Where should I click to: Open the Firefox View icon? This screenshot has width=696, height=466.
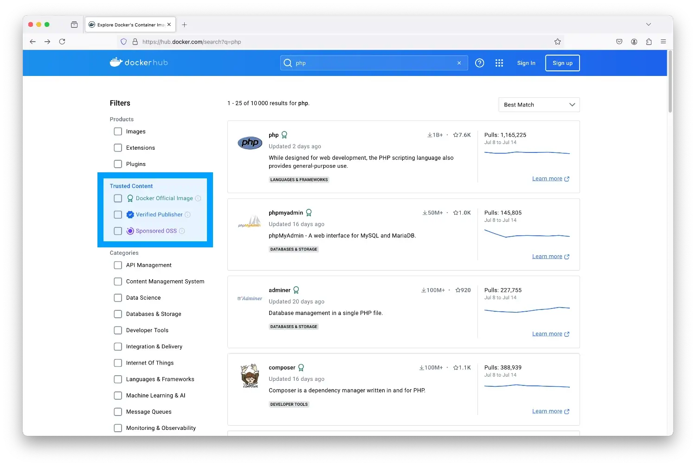74,25
